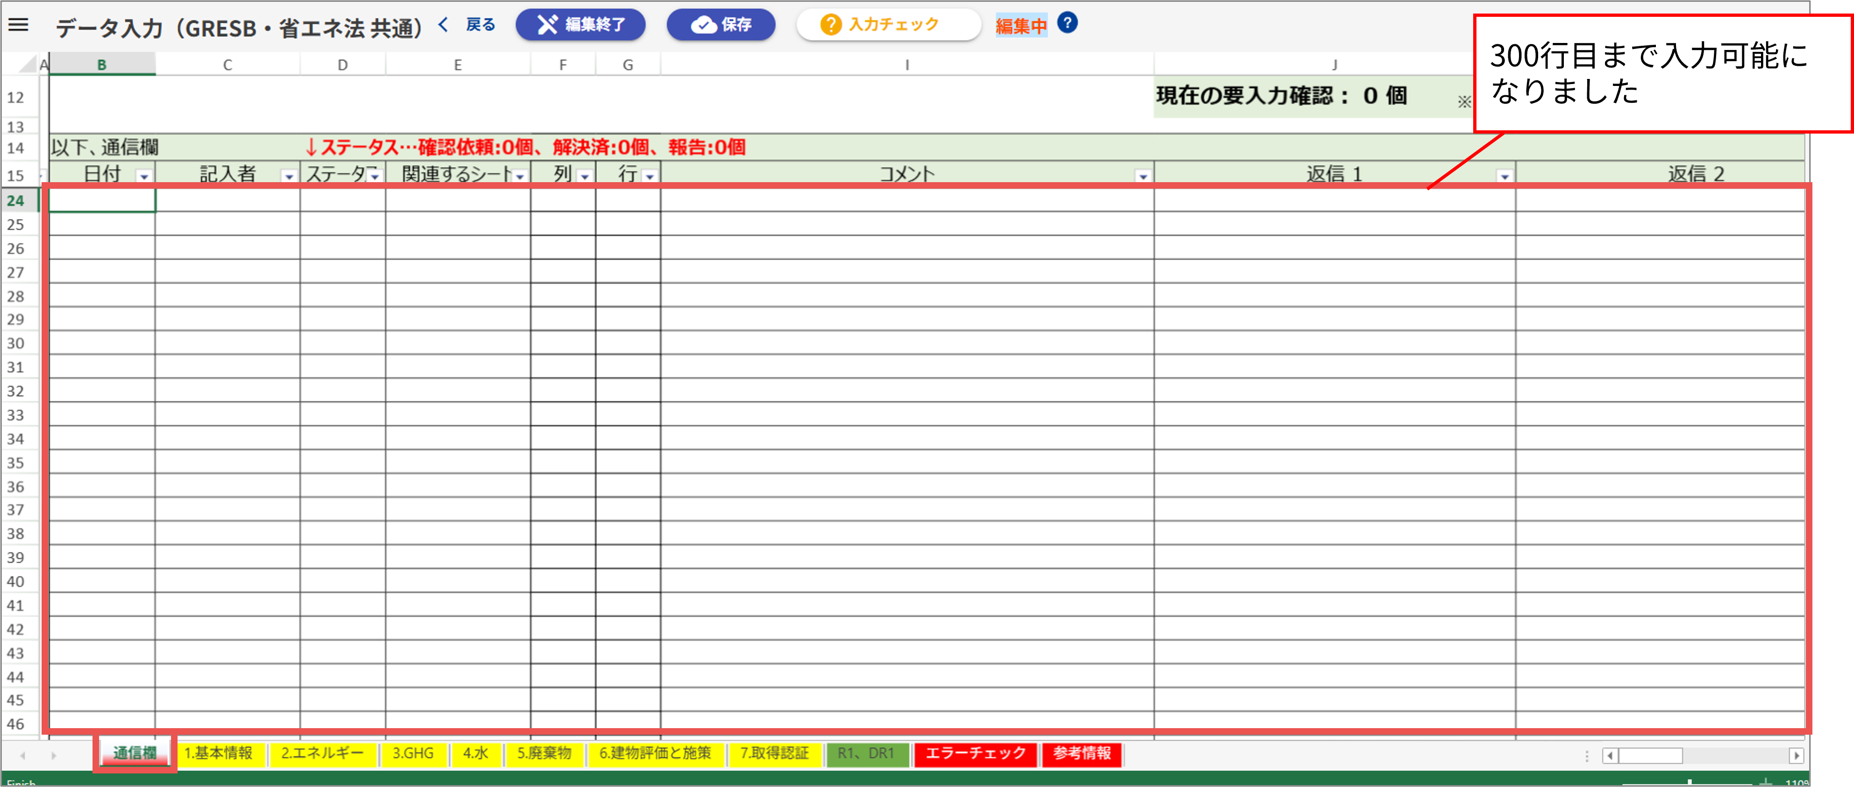Open the 行 column filter dropdown
Viewport: 1854px width, 787px height.
(x=649, y=176)
